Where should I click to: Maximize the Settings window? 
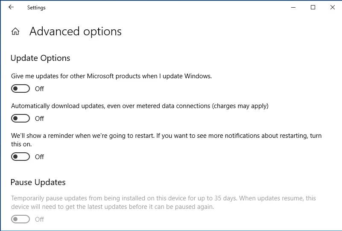point(313,7)
